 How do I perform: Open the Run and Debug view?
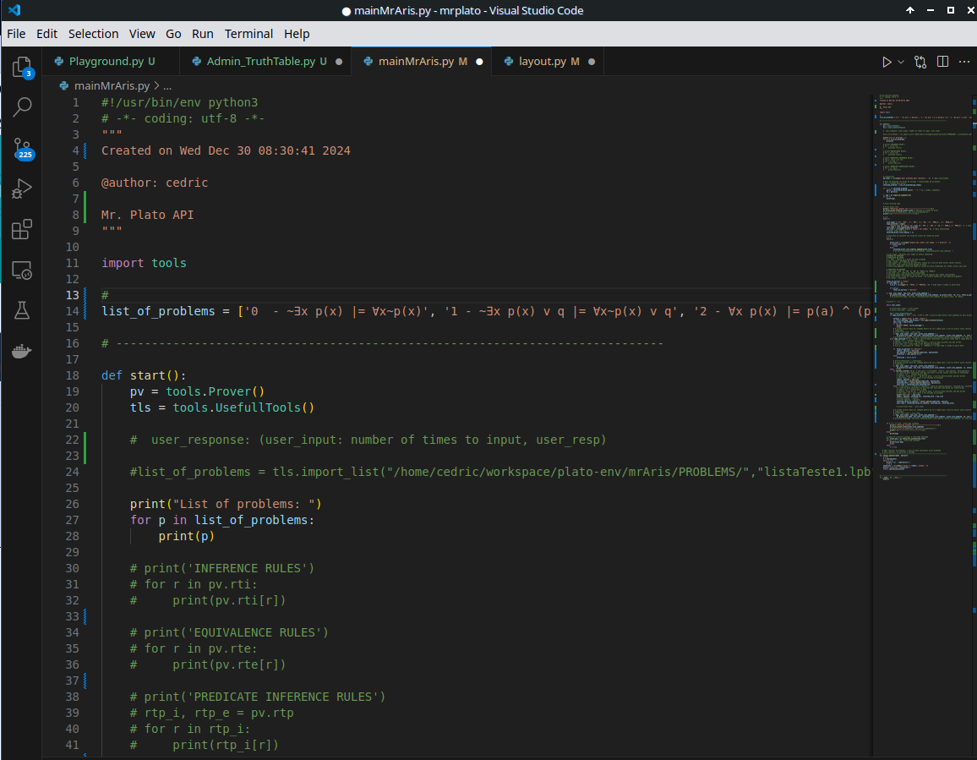(22, 189)
